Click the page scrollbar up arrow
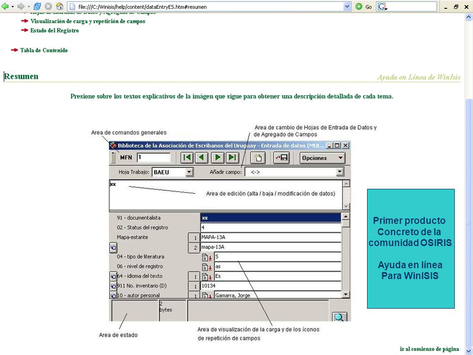The height and width of the screenshot is (355, 473). click(469, 17)
